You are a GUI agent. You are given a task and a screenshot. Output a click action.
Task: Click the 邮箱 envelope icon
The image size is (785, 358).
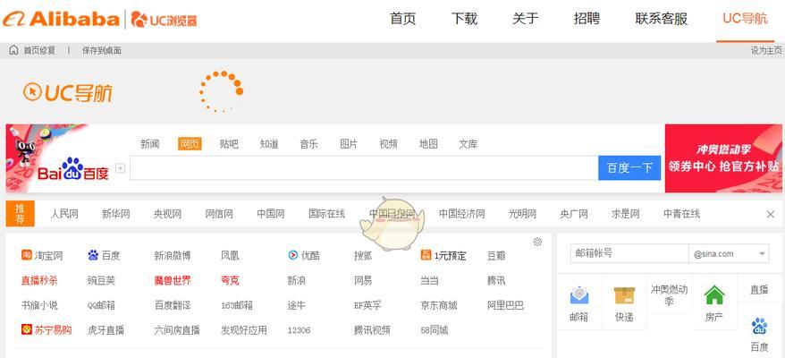pos(578,294)
